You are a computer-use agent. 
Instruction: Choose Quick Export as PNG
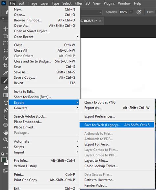click(x=117, y=102)
